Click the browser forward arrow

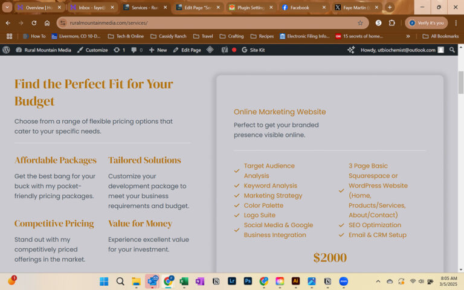coord(21,23)
